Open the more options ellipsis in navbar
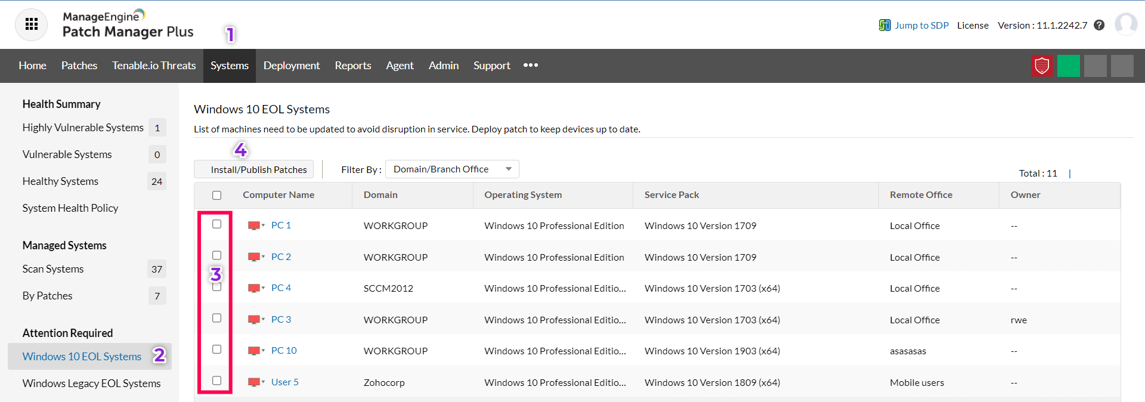The image size is (1145, 402). (x=531, y=65)
